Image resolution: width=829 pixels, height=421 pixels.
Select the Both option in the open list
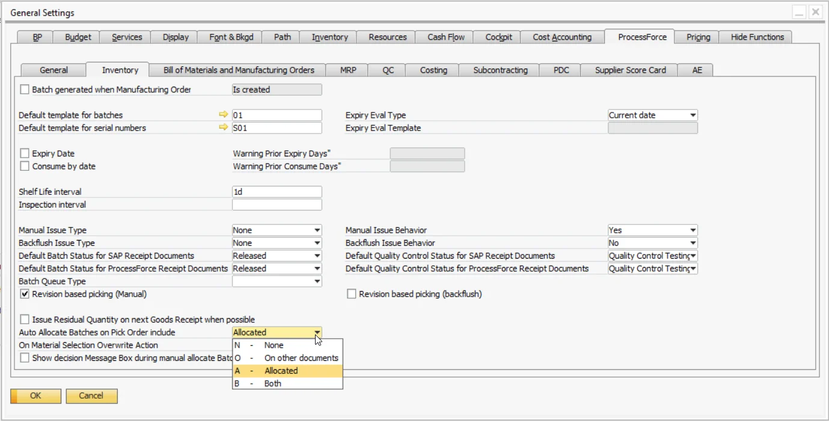pyautogui.click(x=272, y=383)
